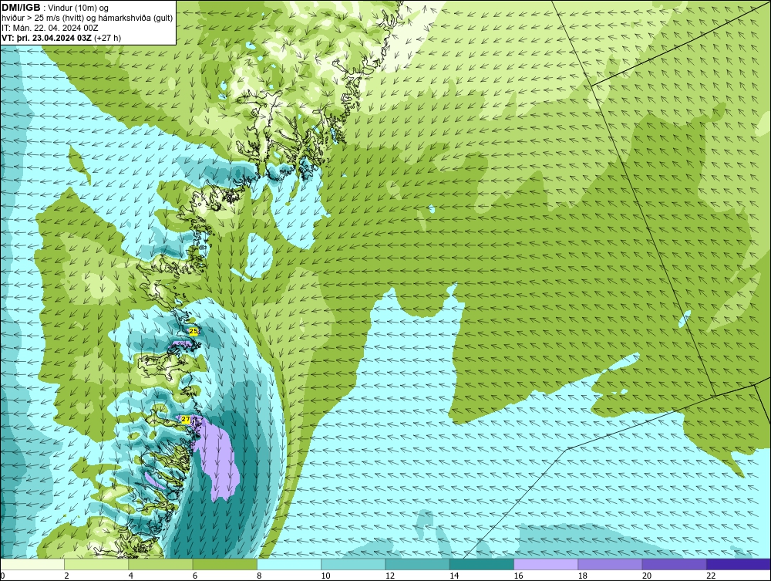
Task: Click the purple 18–20 m/s legend swatch
Action: click(610, 564)
